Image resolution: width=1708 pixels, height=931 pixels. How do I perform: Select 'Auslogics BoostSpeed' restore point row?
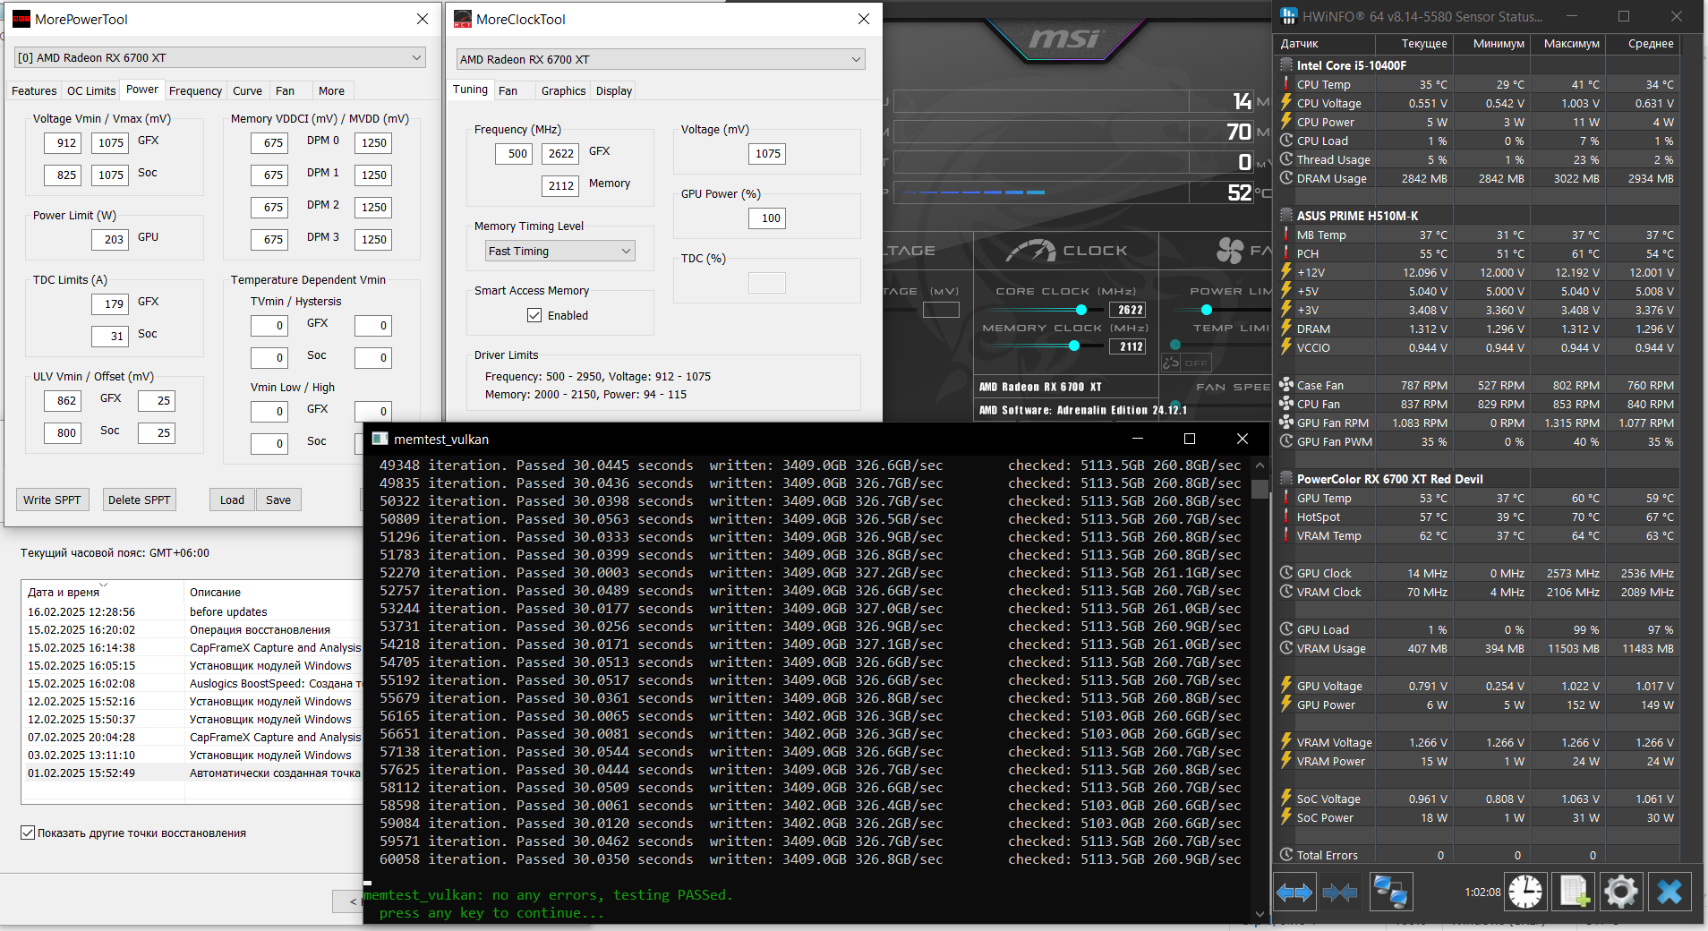192,683
